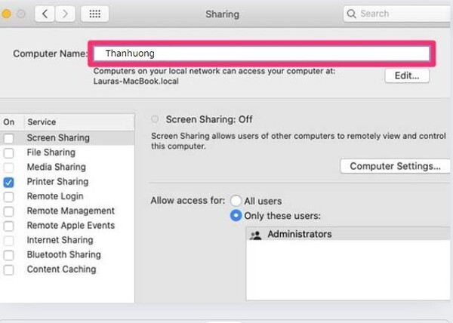The width and height of the screenshot is (453, 323).
Task: Select the Remote Management service row
Action: pos(67,211)
